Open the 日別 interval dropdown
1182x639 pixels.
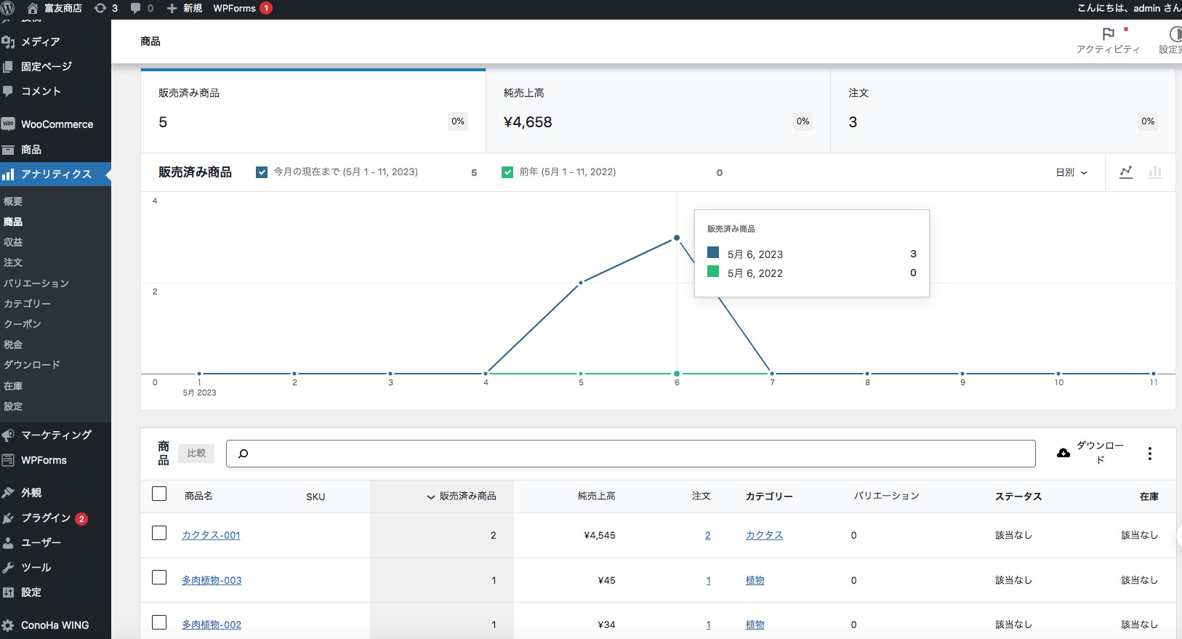tap(1072, 172)
